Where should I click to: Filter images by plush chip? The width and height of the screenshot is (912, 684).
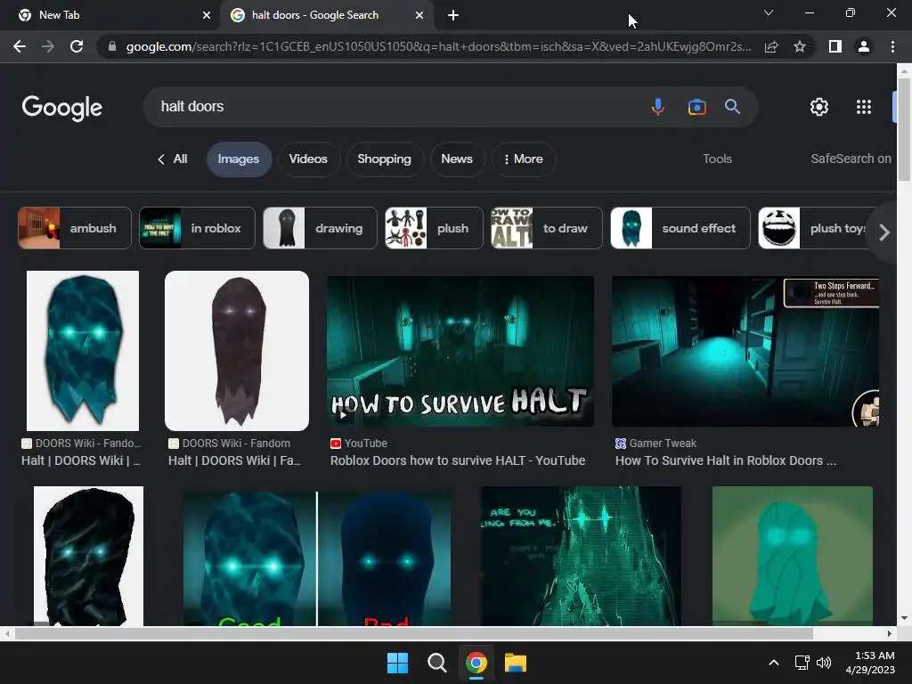pos(434,228)
